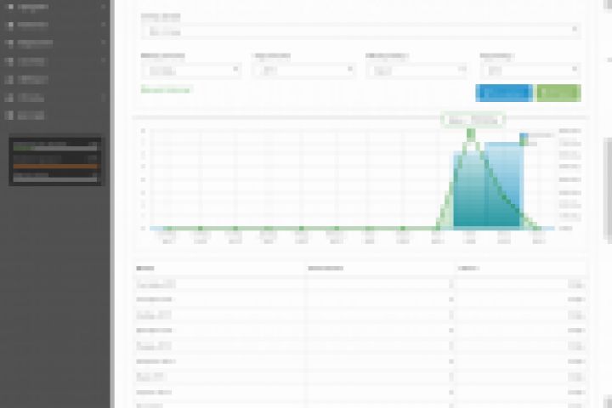Open the wide top dropdown selector
This screenshot has width=612, height=408.
point(361,31)
